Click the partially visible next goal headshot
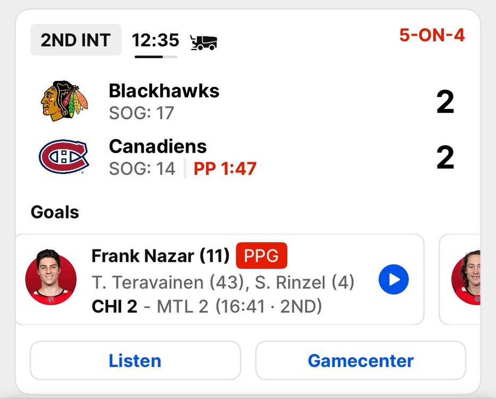Viewport: 496px width, 399px height. click(x=467, y=279)
